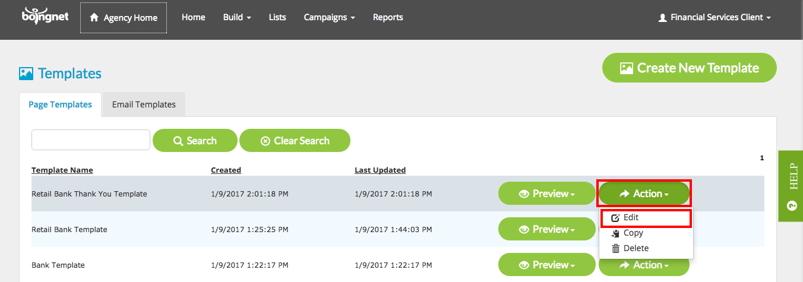Screen dimensions: 803x282
Task: Sort by the Last Updated column header
Action: click(x=380, y=170)
